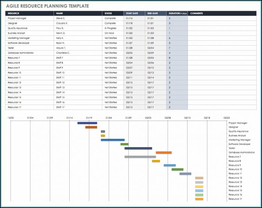
Task: Click start date 01/18 for Designer
Action: click(134, 23)
